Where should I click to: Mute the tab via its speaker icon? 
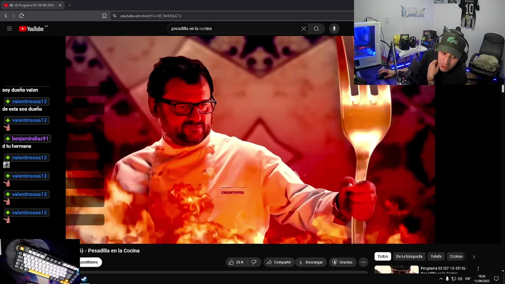(11, 5)
